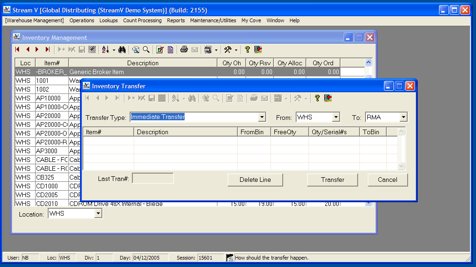Screen dimensions: 476x267
Task: Go to last record in Inventory Management
Action: coord(48,50)
